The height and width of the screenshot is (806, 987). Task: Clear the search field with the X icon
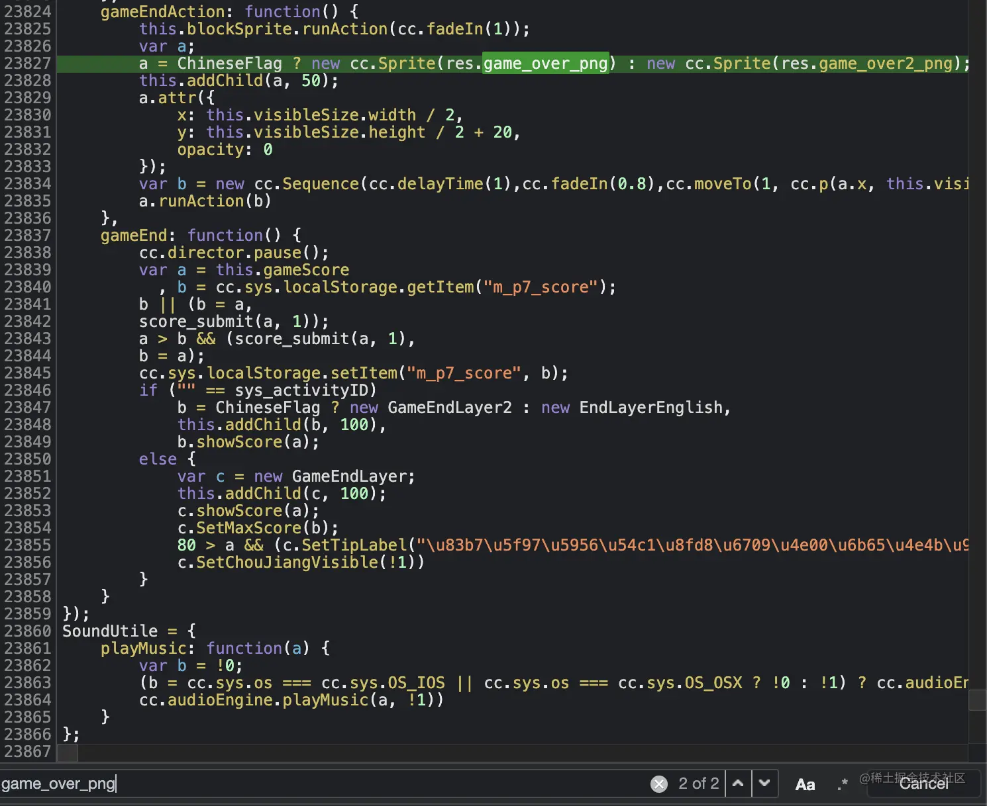coord(659,784)
